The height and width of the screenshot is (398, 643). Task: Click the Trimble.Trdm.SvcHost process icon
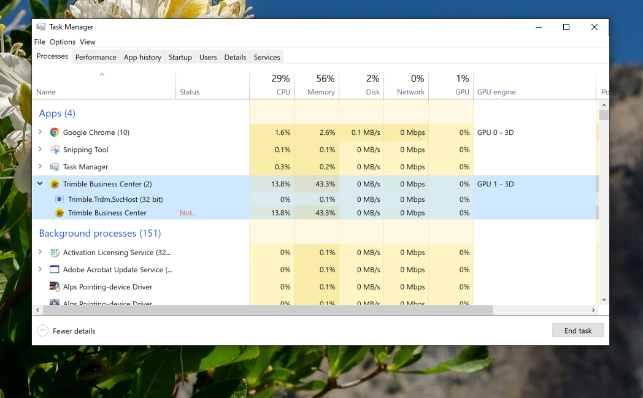(60, 199)
